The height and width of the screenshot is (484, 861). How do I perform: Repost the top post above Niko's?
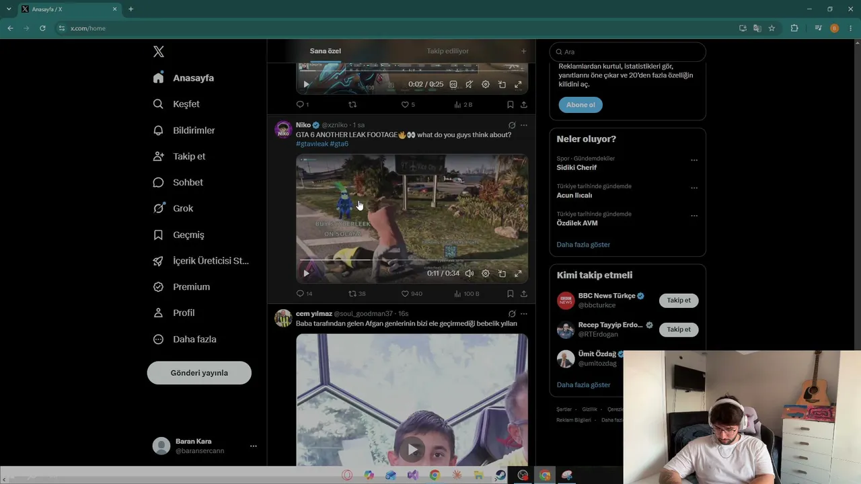pos(352,105)
